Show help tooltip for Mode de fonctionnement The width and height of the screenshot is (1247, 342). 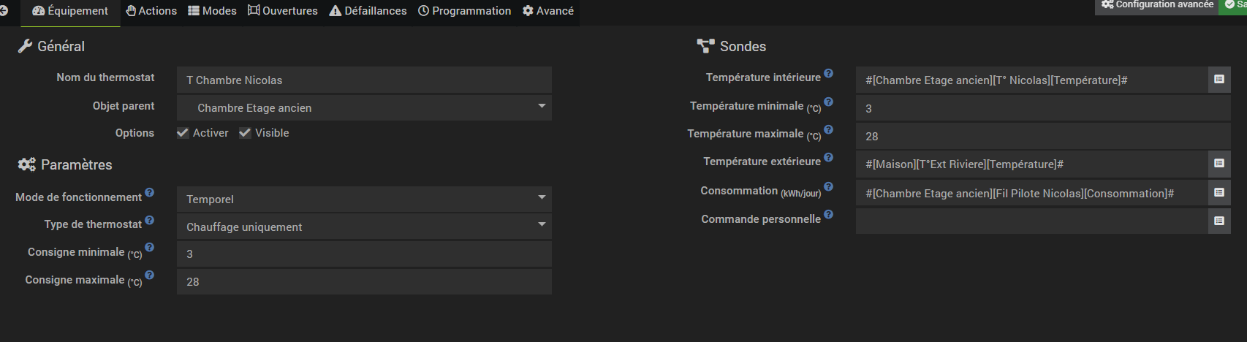click(149, 193)
